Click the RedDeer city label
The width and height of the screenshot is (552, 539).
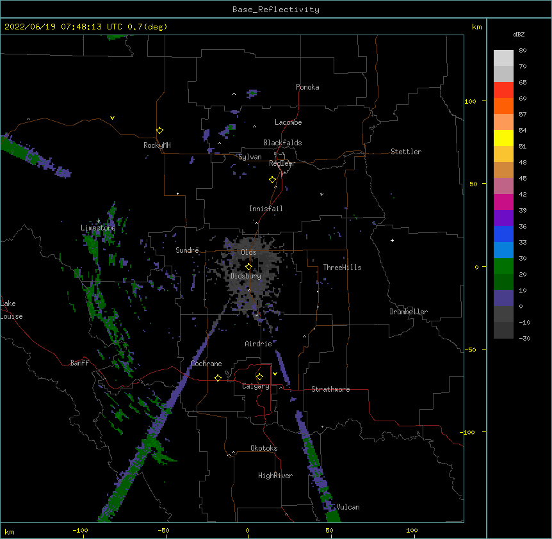coord(282,163)
